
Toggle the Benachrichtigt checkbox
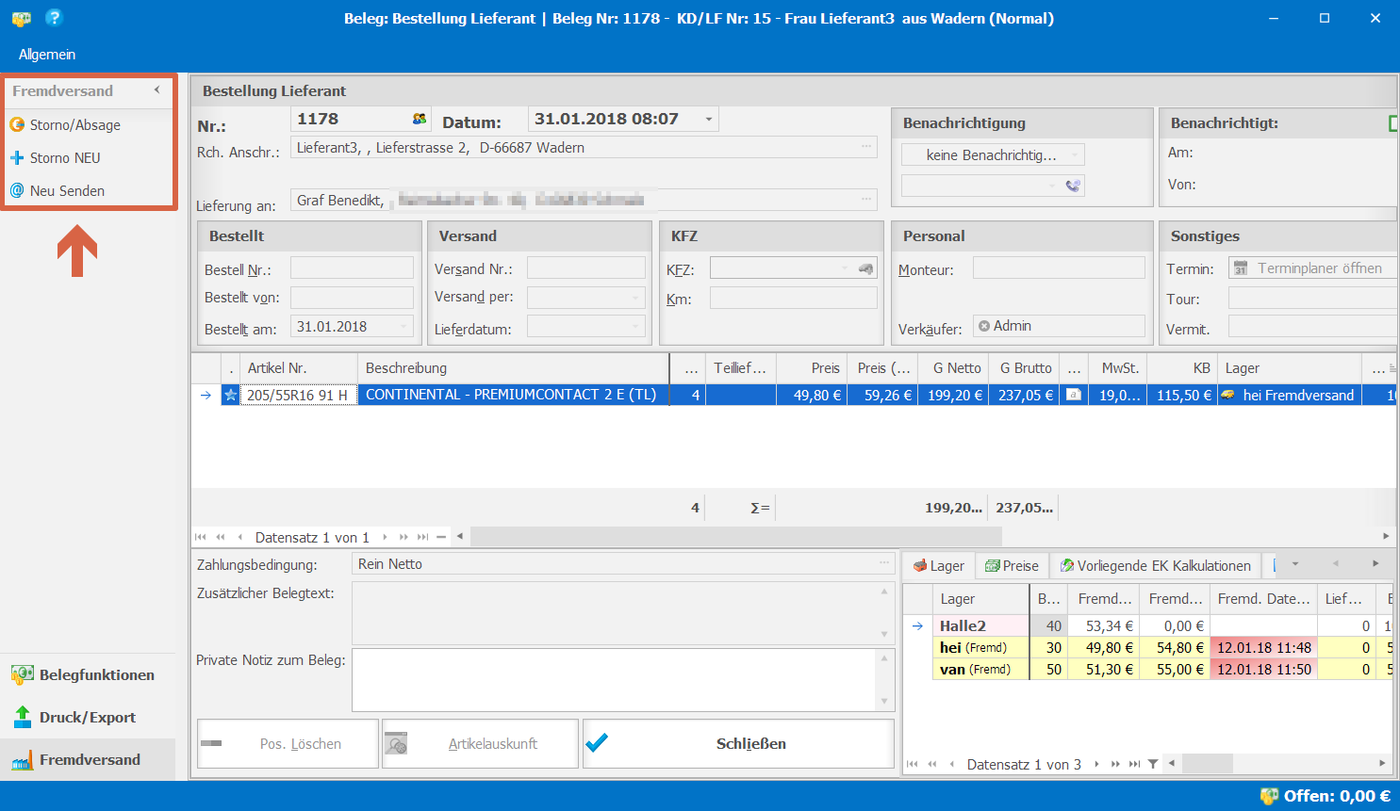(1393, 123)
